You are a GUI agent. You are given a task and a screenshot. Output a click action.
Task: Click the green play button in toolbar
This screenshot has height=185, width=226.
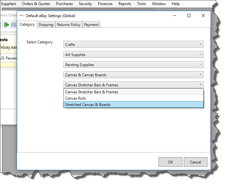tap(7, 25)
